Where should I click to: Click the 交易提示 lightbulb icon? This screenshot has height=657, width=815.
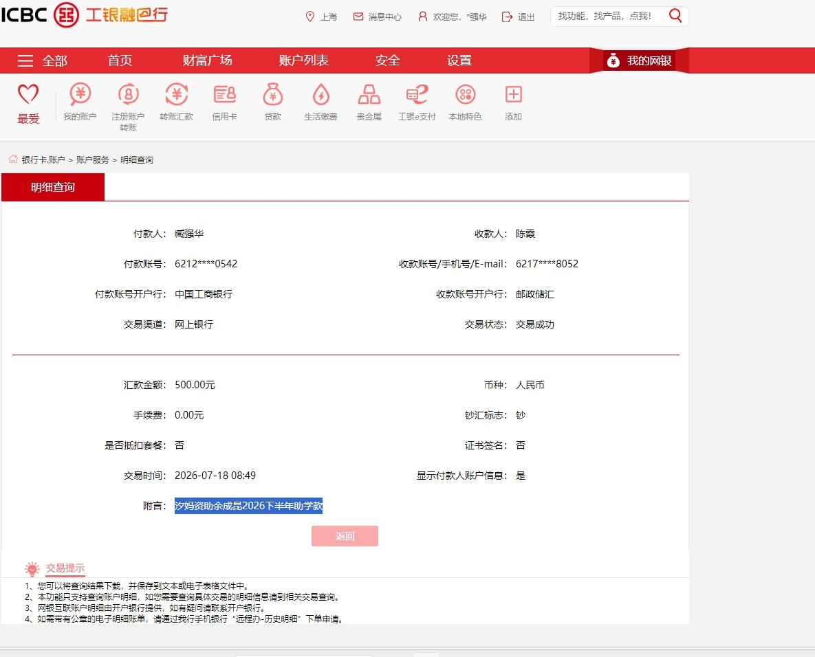[32, 569]
